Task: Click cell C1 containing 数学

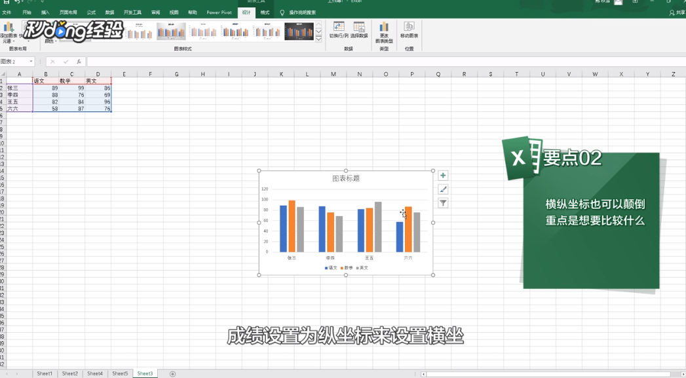Action: pyautogui.click(x=72, y=81)
